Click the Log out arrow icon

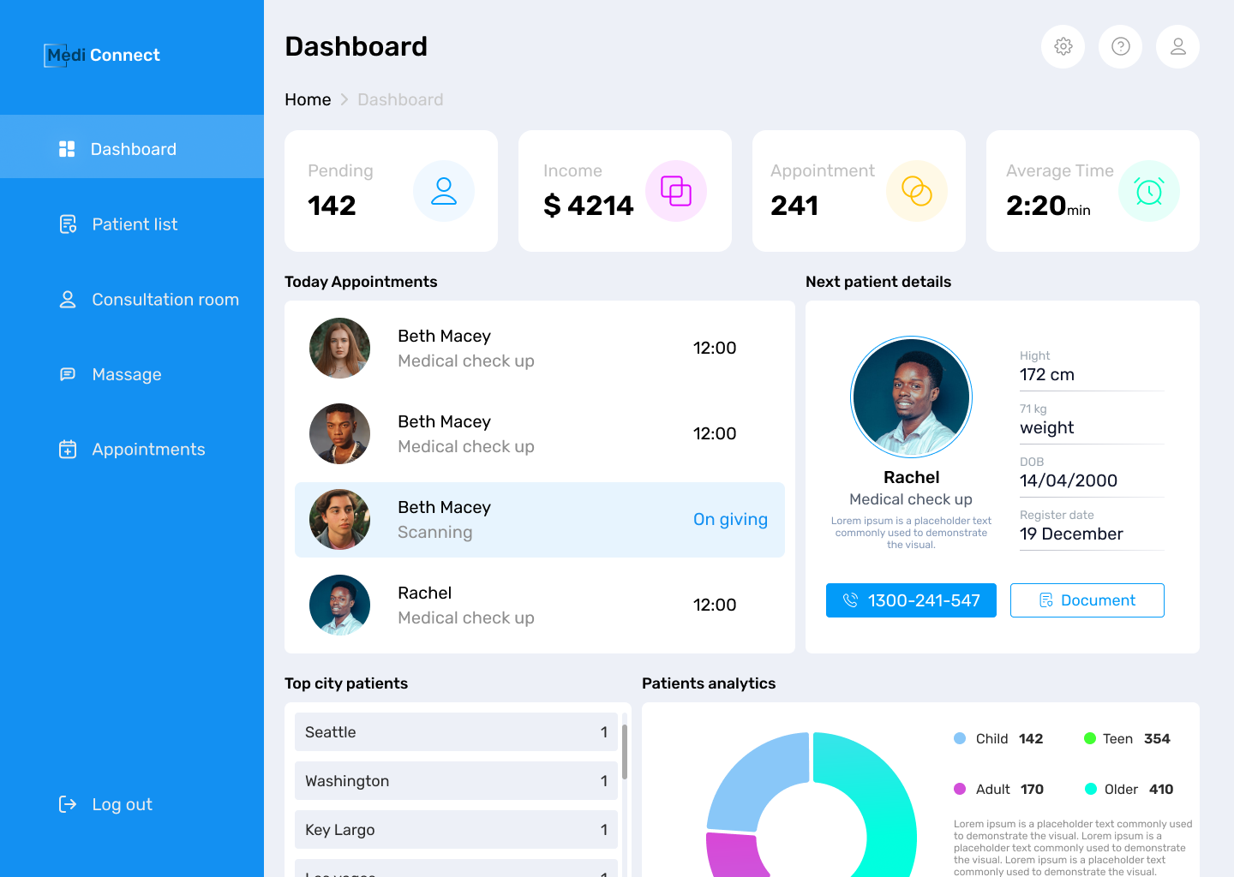(68, 803)
